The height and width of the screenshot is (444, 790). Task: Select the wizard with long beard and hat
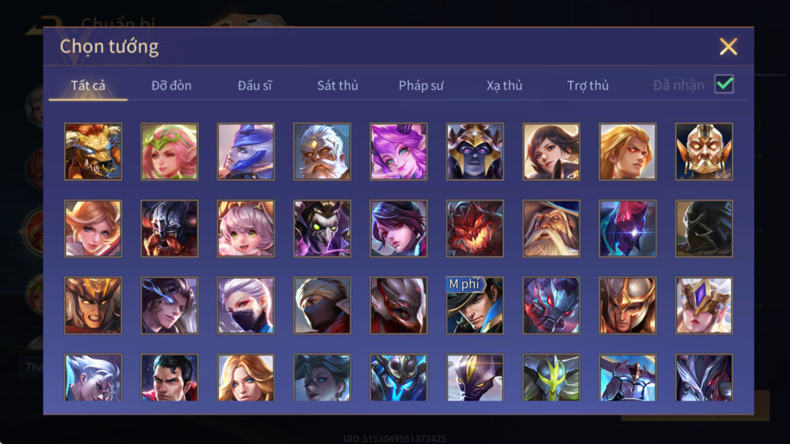point(551,228)
